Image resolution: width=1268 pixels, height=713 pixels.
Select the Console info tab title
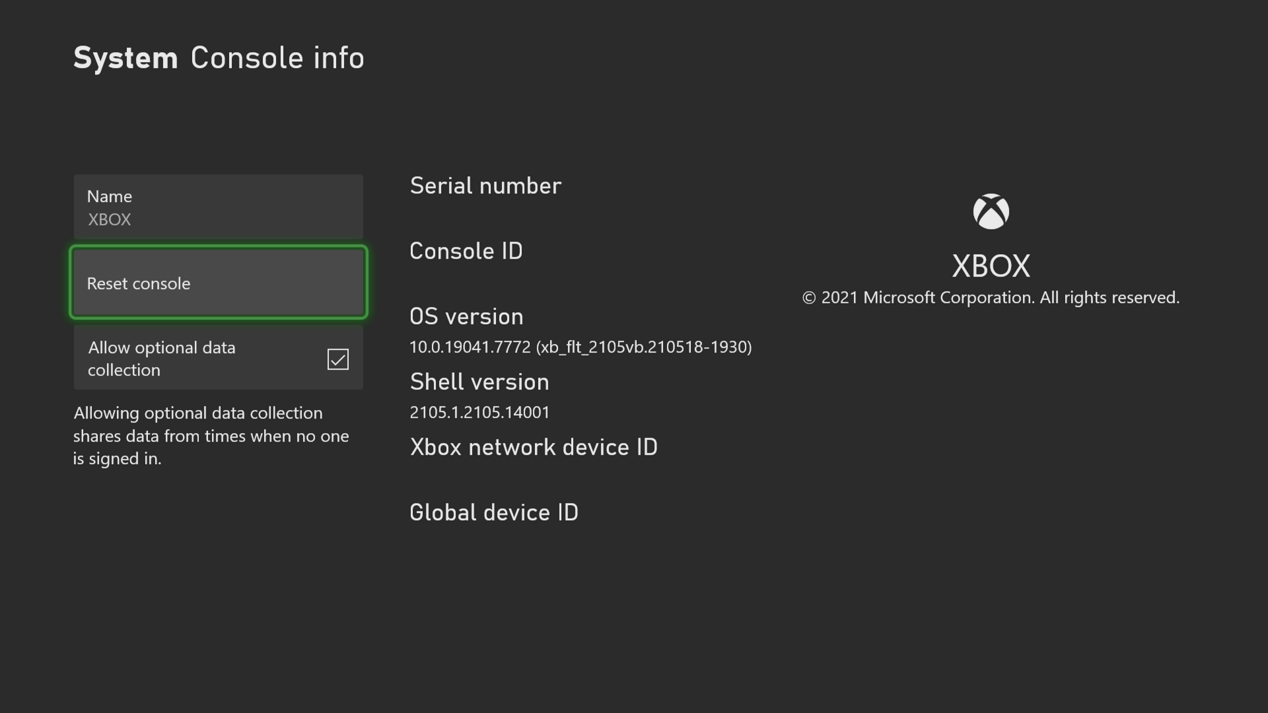277,57
